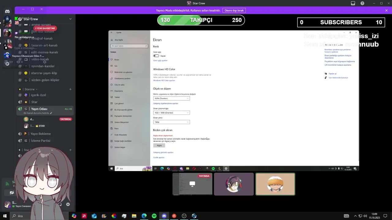This screenshot has height=220, width=392.
Task: Open Discord direct messages home icon
Action: tap(7, 11)
